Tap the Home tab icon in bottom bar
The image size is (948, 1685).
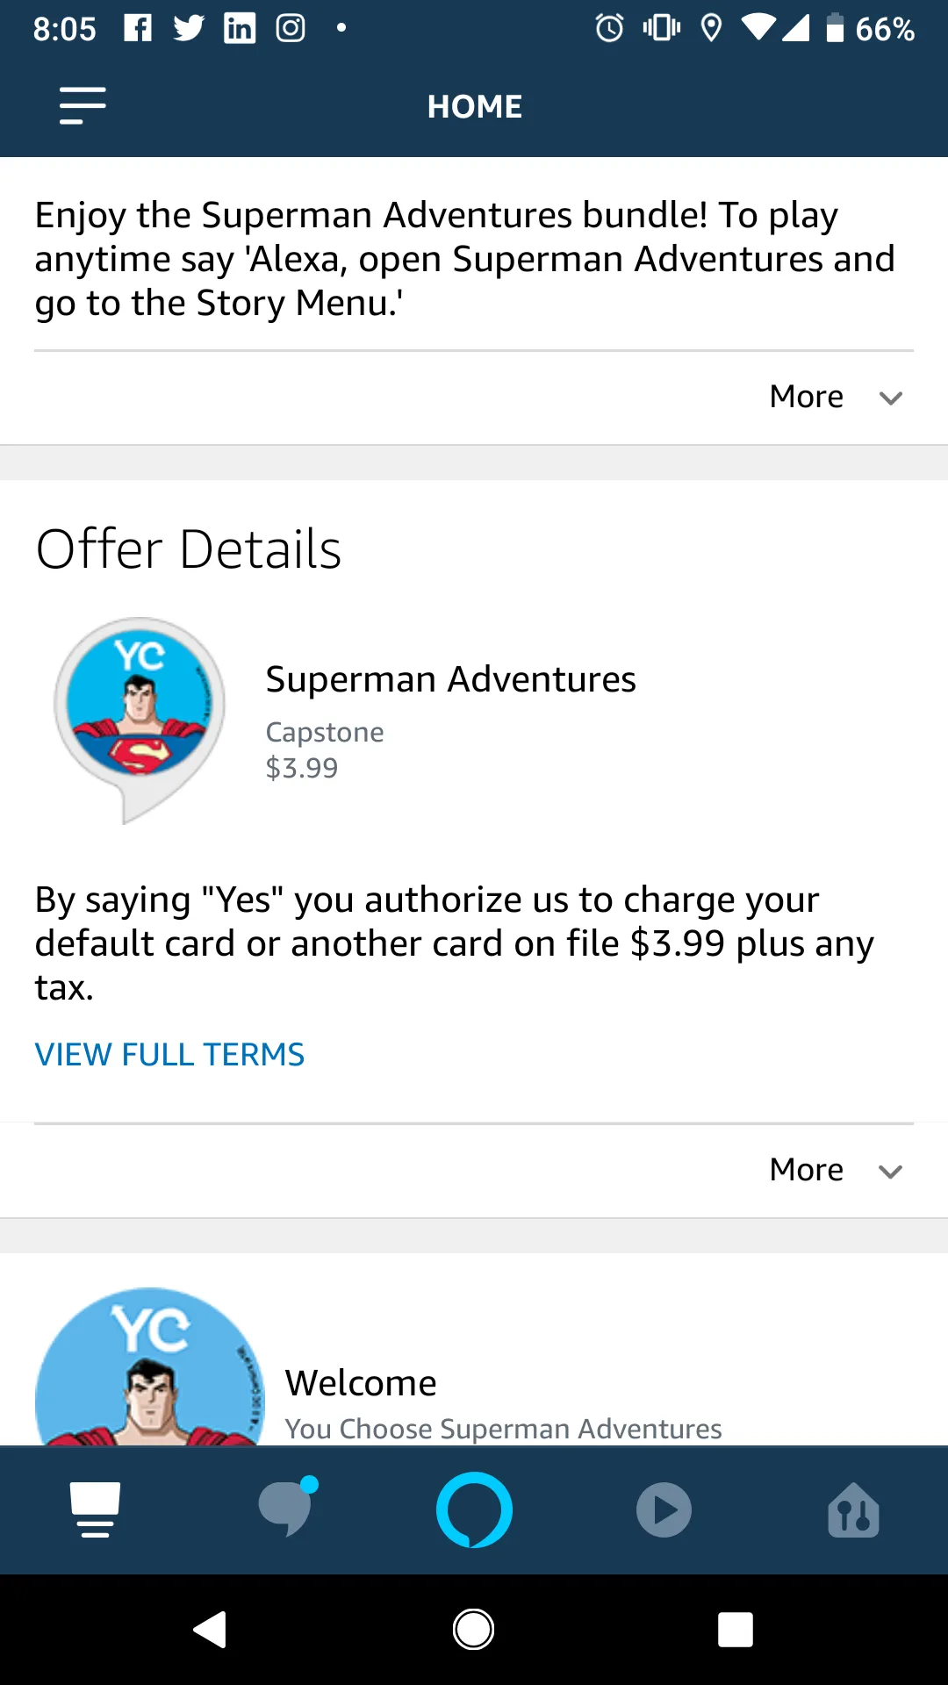click(95, 1509)
